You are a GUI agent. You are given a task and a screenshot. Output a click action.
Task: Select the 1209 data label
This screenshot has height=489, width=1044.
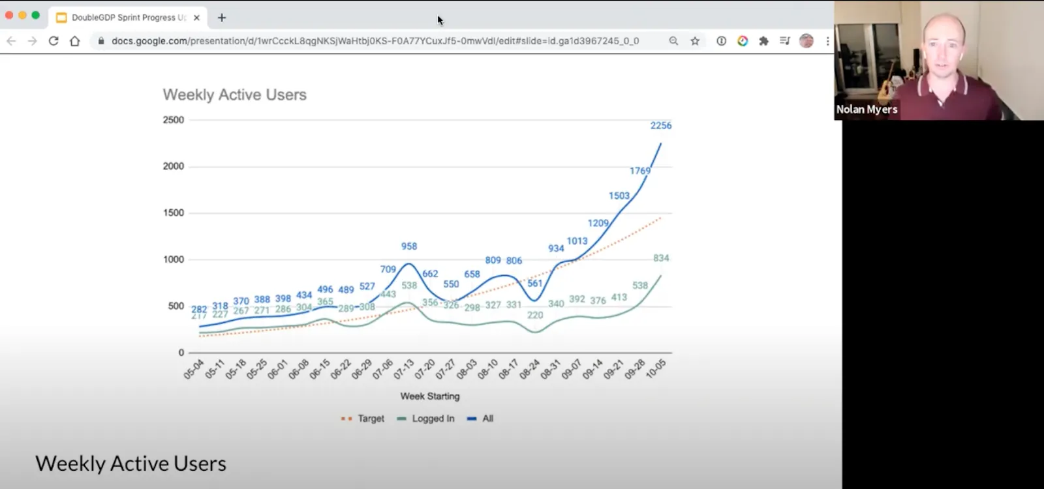pos(598,223)
